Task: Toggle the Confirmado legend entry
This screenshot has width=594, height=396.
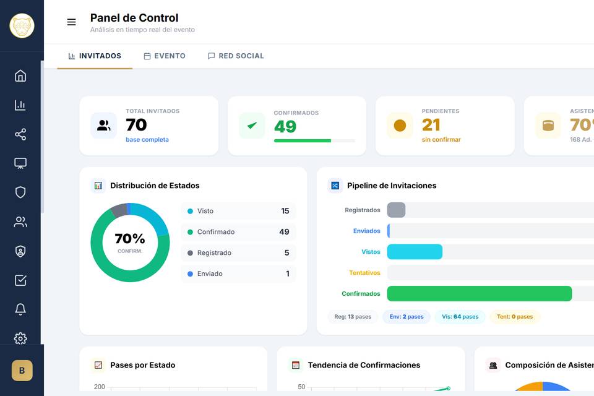Action: tap(238, 232)
